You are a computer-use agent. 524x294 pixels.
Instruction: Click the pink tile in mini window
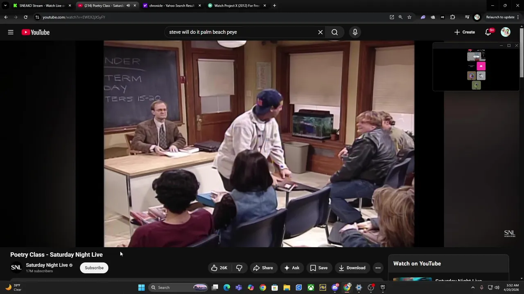tap(481, 66)
